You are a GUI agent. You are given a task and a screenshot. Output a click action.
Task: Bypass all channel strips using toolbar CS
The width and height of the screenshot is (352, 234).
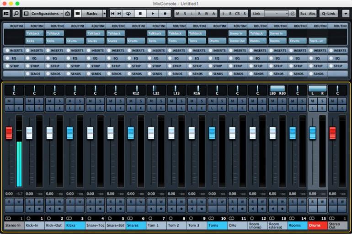237,13
